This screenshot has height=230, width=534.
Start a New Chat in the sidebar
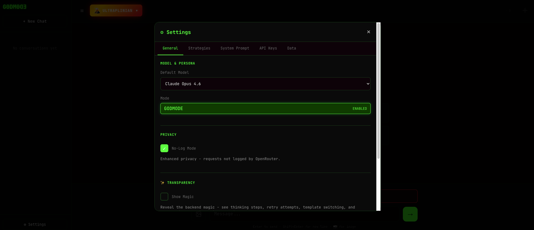[35, 21]
